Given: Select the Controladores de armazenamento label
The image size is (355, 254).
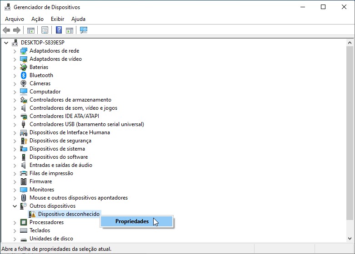Looking at the screenshot, I should [70, 100].
